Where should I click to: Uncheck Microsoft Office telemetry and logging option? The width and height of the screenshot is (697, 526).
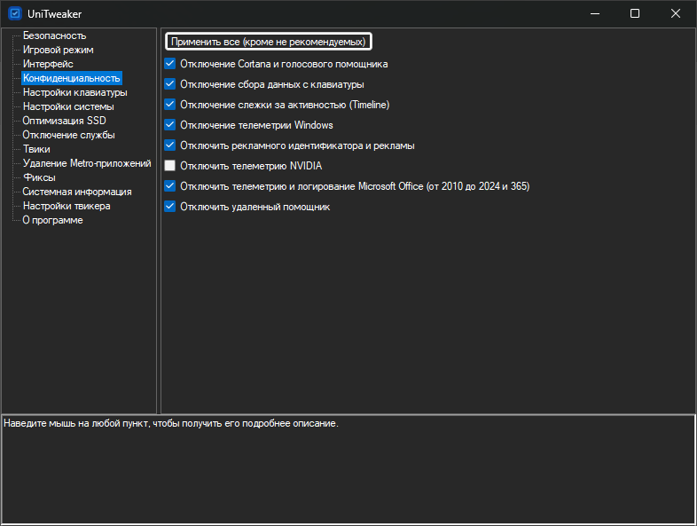(170, 186)
